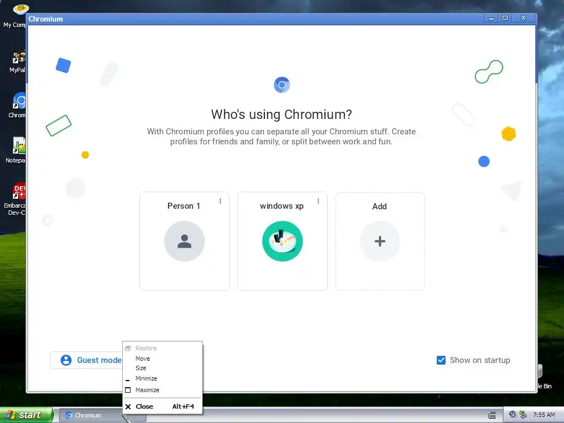Viewport: 564px width, 423px height.
Task: Click the network tray icon beside clock
Action: click(x=523, y=415)
